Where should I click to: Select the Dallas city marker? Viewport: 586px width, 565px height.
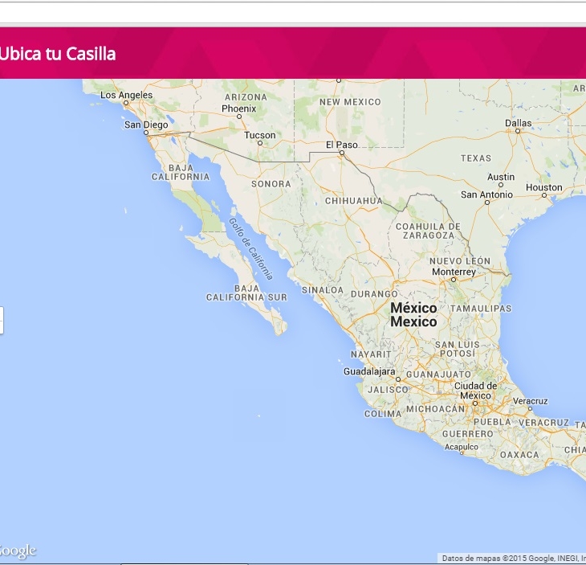click(518, 131)
